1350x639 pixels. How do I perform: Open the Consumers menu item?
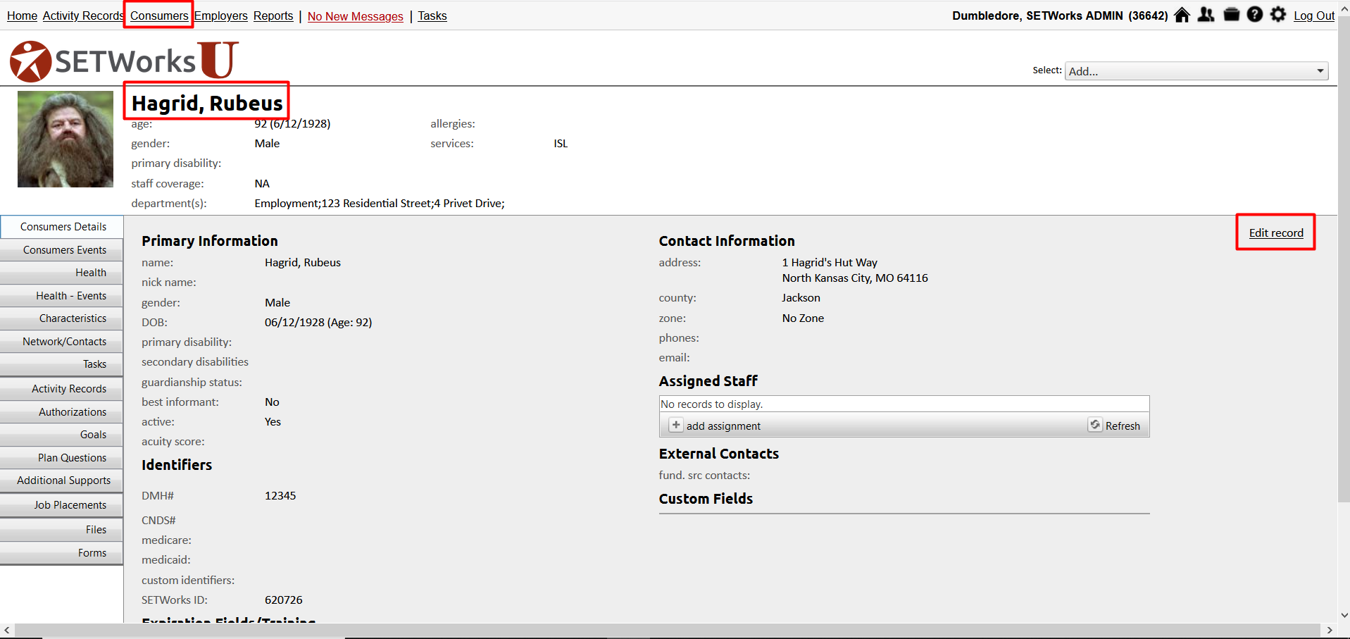[158, 15]
